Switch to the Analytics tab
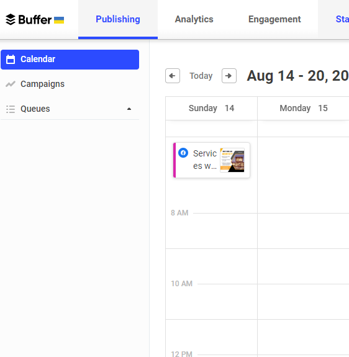Image resolution: width=349 pixels, height=357 pixels. (194, 19)
